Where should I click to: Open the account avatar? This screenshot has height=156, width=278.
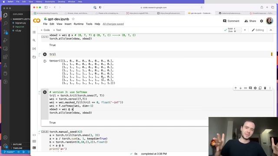269,21
